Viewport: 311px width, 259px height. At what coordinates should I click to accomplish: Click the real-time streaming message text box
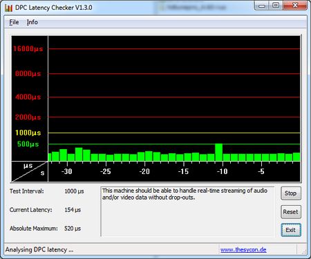pyautogui.click(x=187, y=211)
